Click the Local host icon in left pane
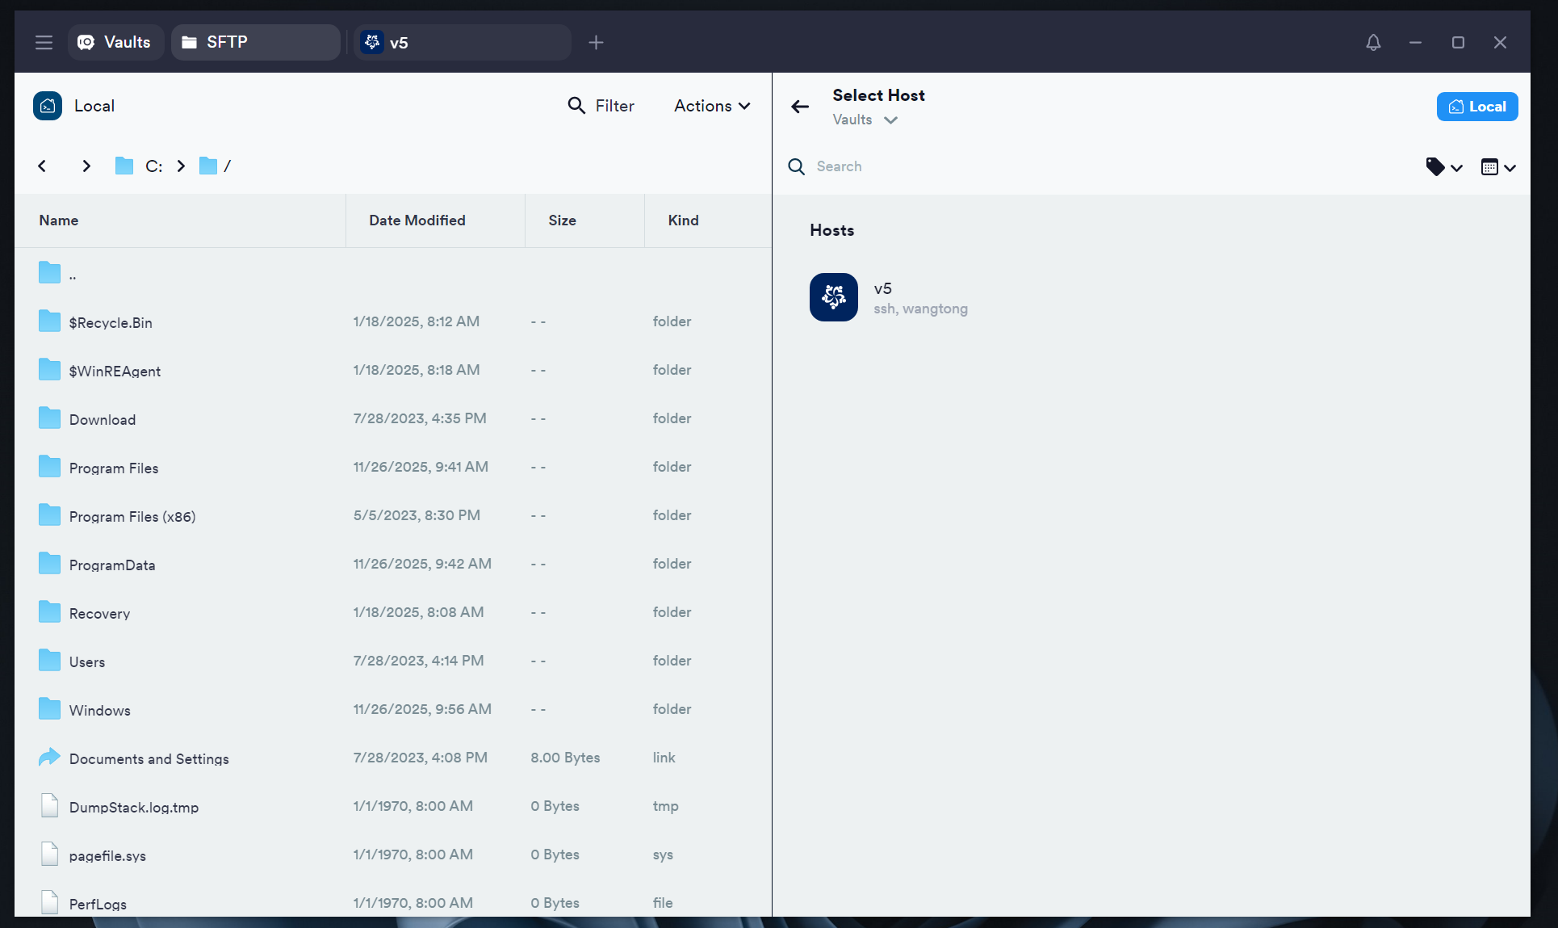The image size is (1558, 928). [48, 106]
